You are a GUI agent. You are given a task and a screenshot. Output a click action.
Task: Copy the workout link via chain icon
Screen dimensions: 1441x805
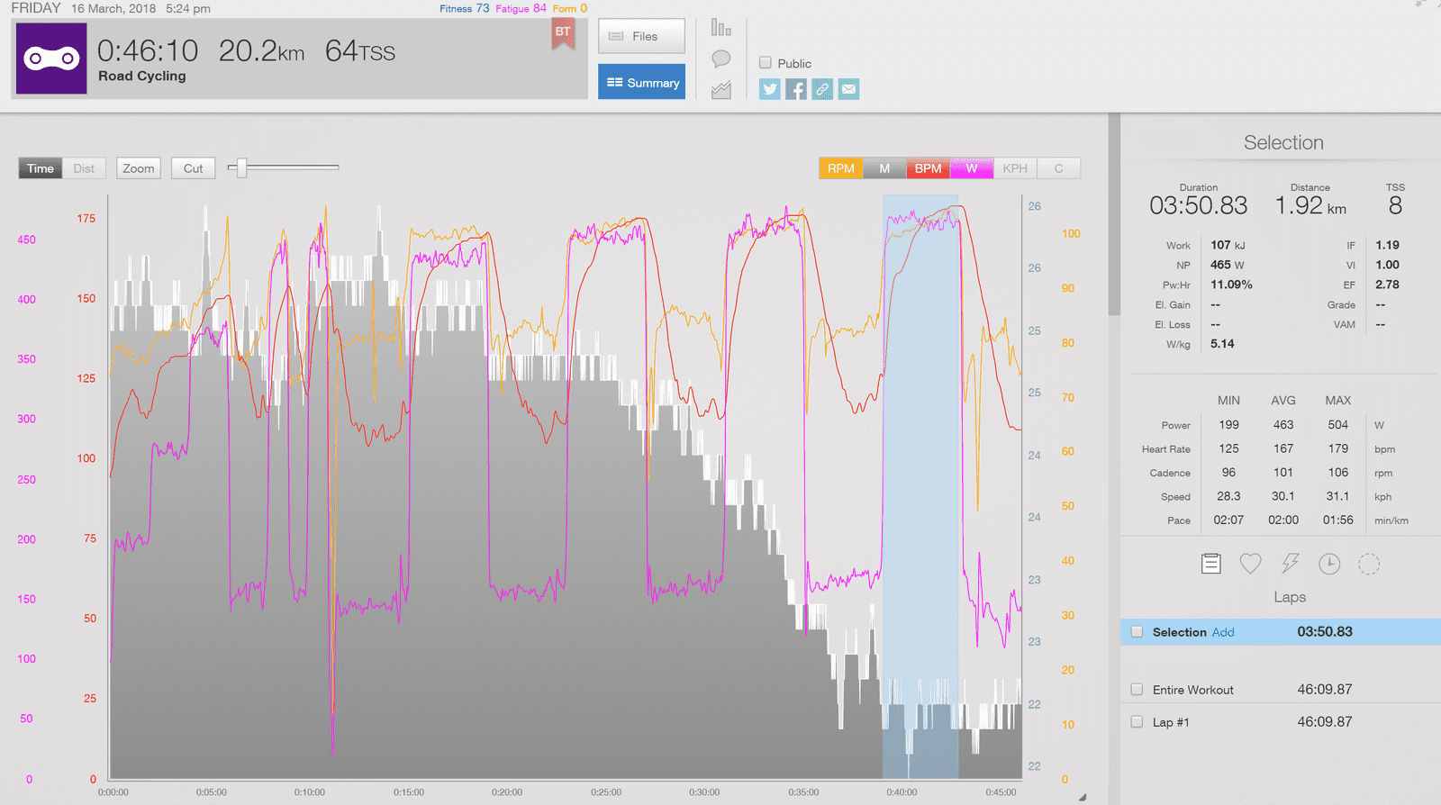coord(822,89)
